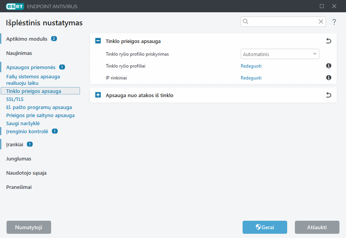346x238 pixels.
Task: Show info for IP rinkiniai
Action: coord(329,78)
